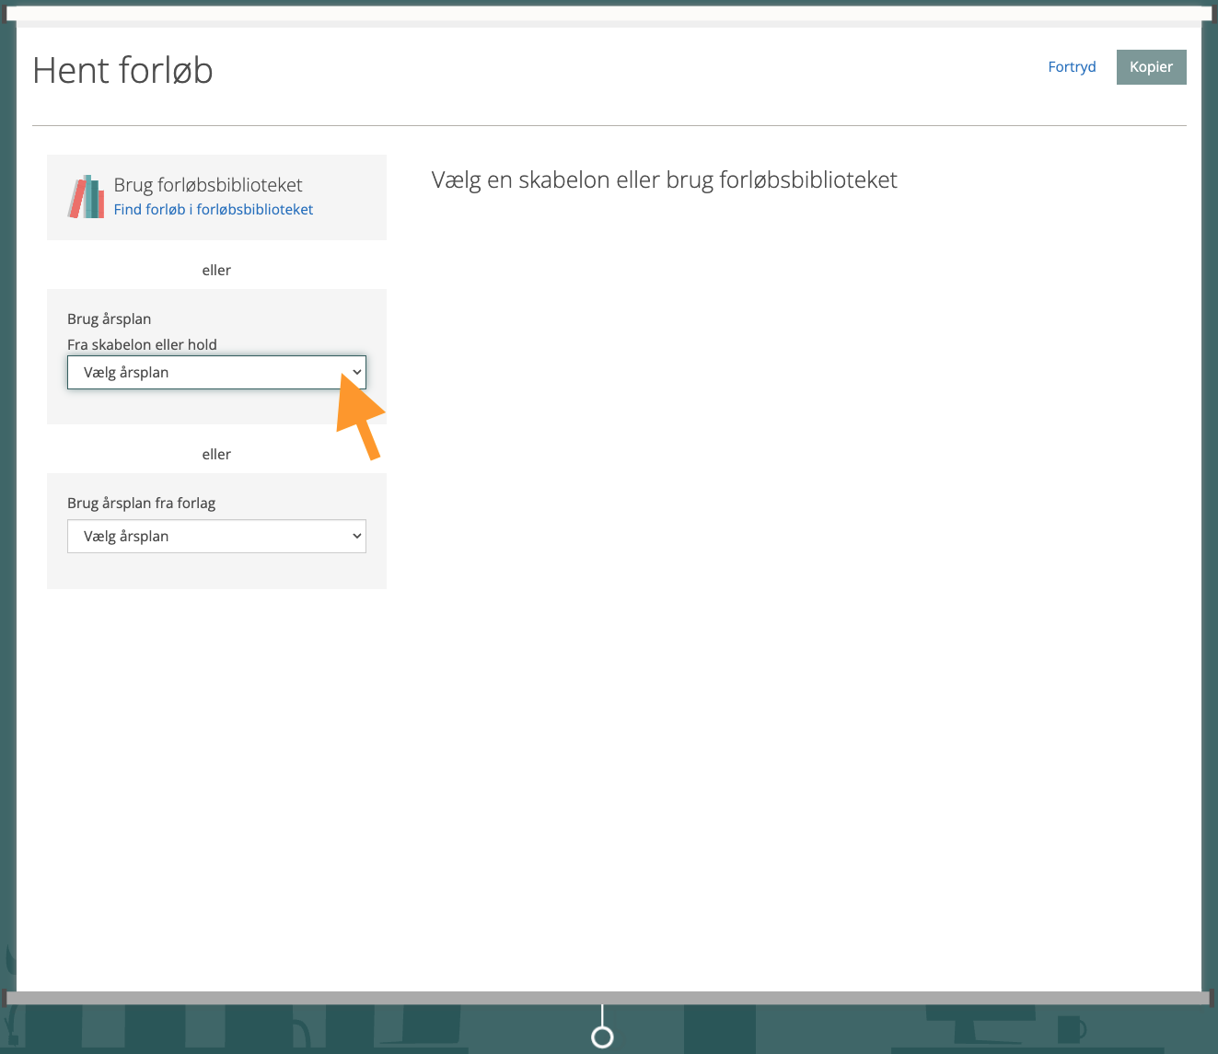Click the round pull-cord handle below the screen
This screenshot has width=1218, height=1054.
(x=602, y=1037)
